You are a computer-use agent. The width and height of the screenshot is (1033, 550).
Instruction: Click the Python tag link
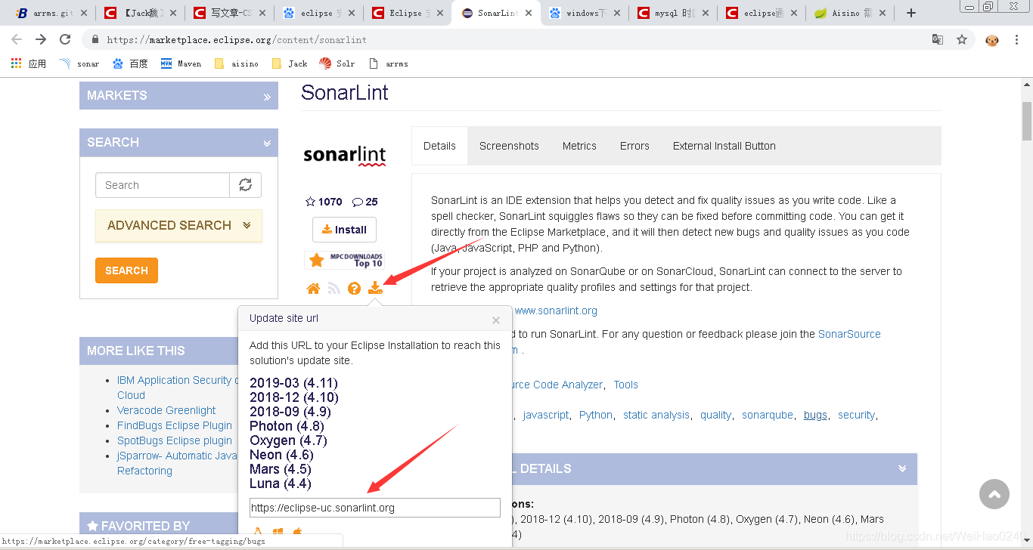pyautogui.click(x=596, y=415)
